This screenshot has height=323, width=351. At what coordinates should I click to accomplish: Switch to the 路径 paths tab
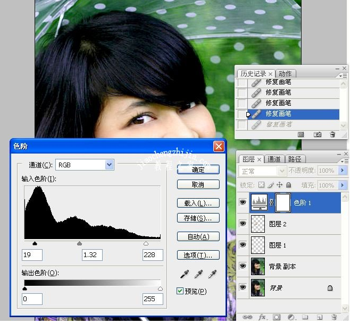coord(294,159)
